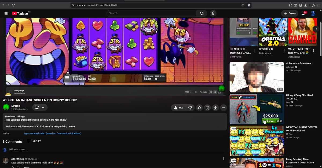Open LE PHARAOH video thumbnail

click(257, 141)
